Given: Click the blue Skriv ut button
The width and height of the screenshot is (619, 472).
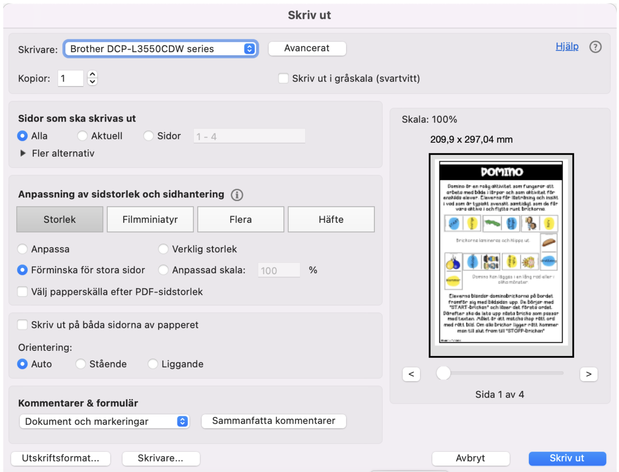Looking at the screenshot, I should click(567, 458).
